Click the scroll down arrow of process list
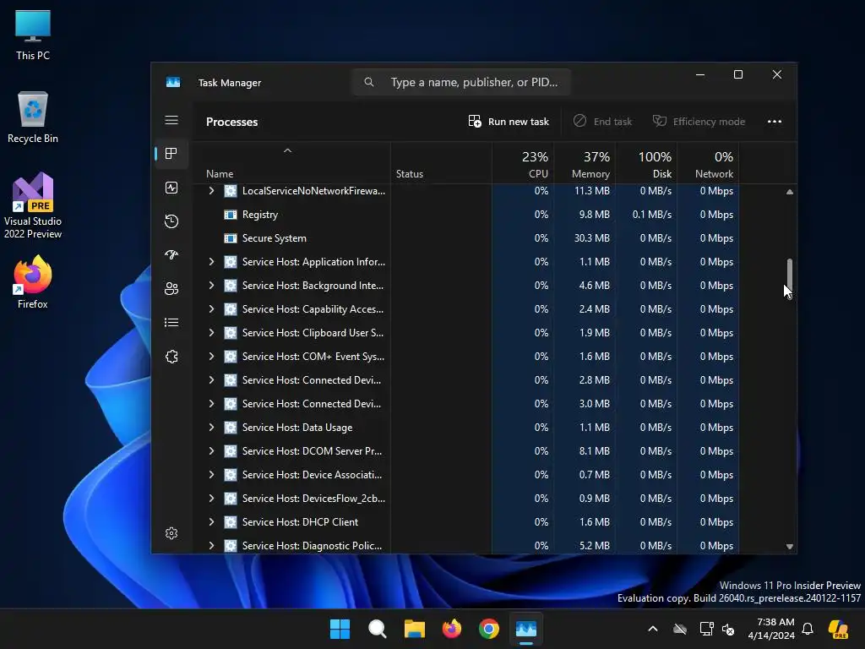The width and height of the screenshot is (865, 649). (790, 547)
